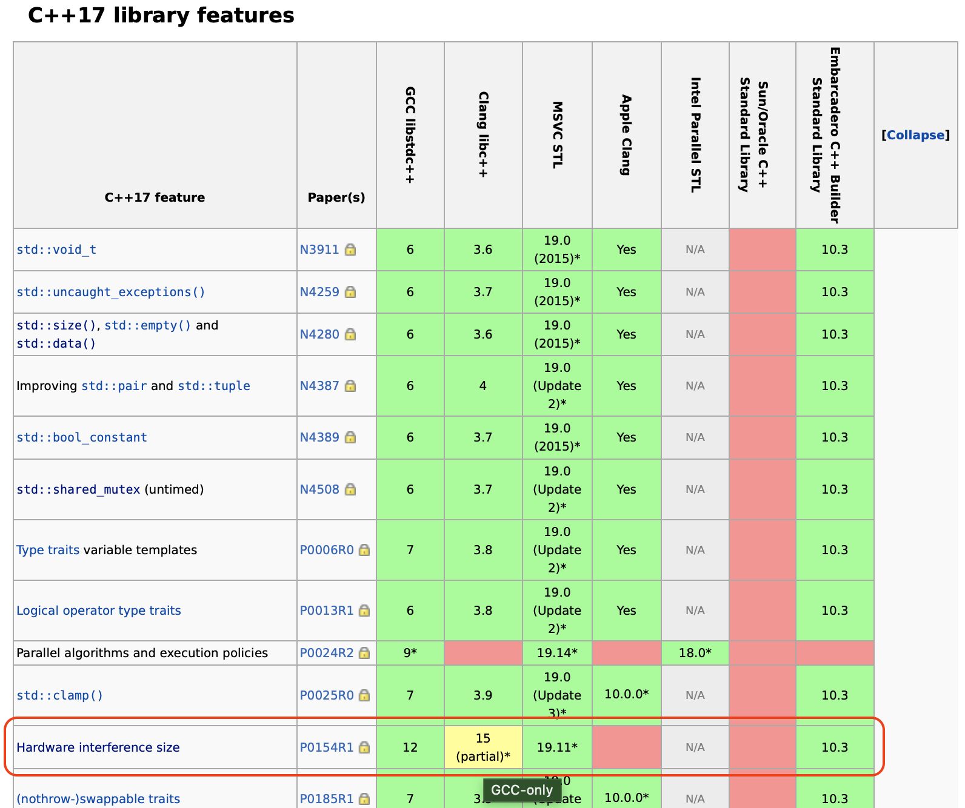The height and width of the screenshot is (808, 965).
Task: Click Embarcadero C++ Builder column header
Action: click(835, 135)
